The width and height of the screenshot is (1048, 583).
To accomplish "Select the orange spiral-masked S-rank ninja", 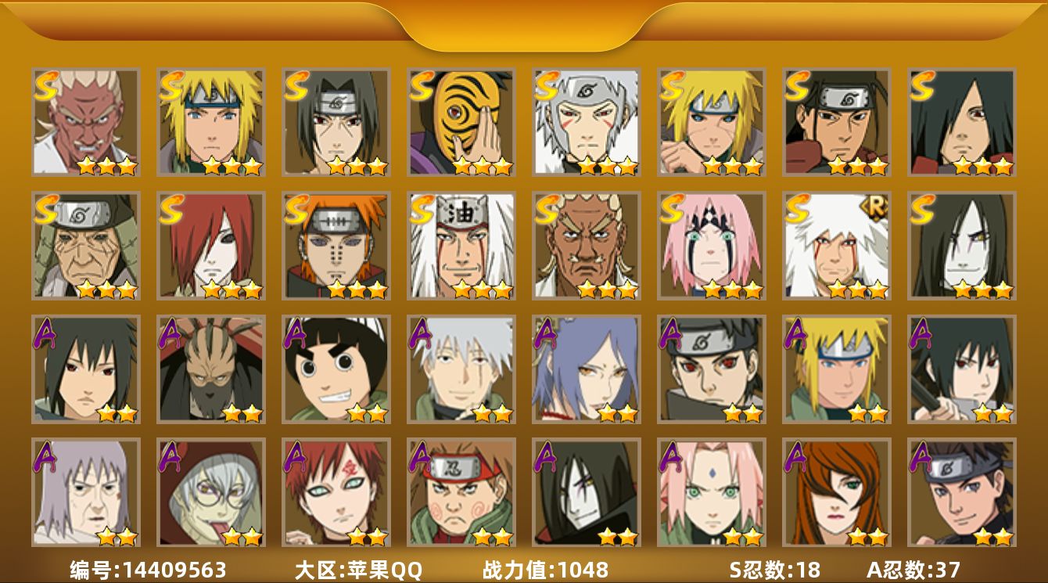I will (461, 122).
